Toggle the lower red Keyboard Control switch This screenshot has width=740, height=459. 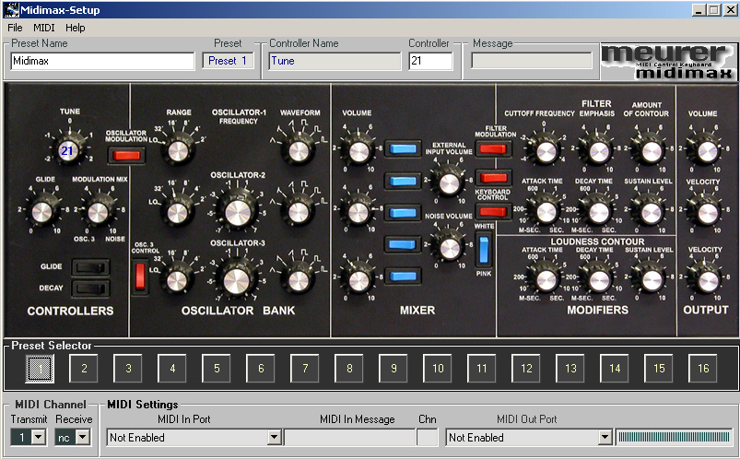pyautogui.click(x=493, y=211)
